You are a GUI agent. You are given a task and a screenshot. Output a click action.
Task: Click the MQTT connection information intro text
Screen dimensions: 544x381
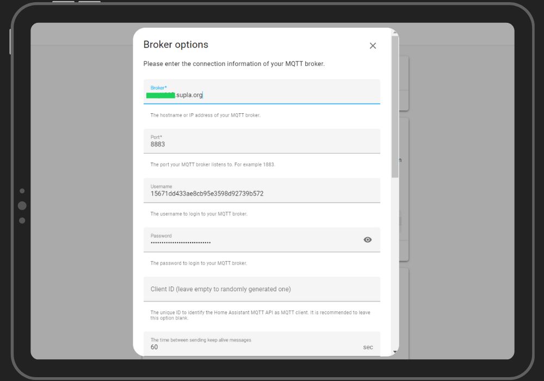click(x=234, y=64)
